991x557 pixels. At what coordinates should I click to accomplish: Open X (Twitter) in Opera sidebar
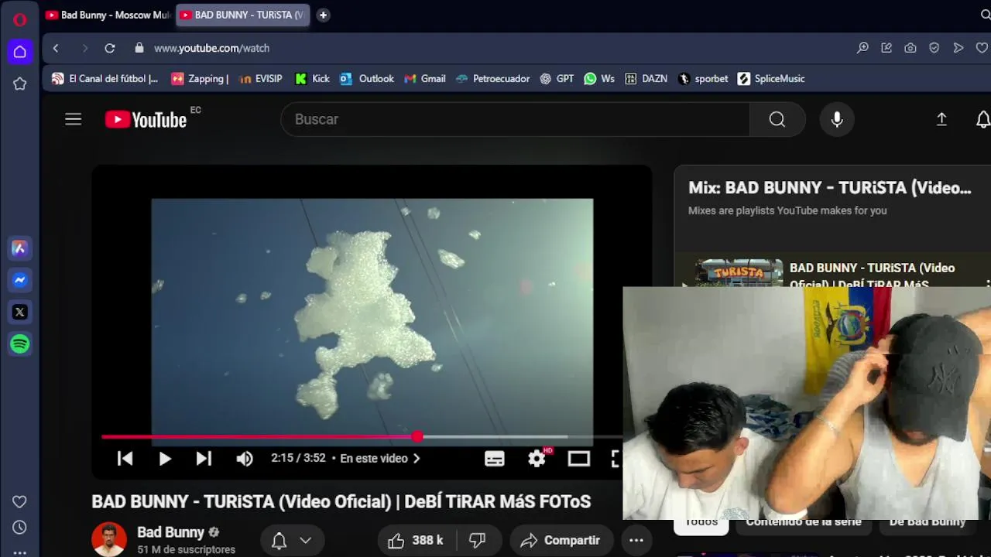[20, 312]
